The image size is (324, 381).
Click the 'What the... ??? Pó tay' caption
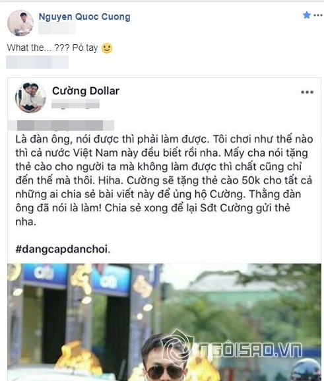tap(53, 48)
